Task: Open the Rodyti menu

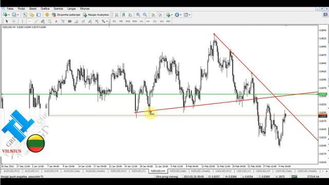Action: 22,9
